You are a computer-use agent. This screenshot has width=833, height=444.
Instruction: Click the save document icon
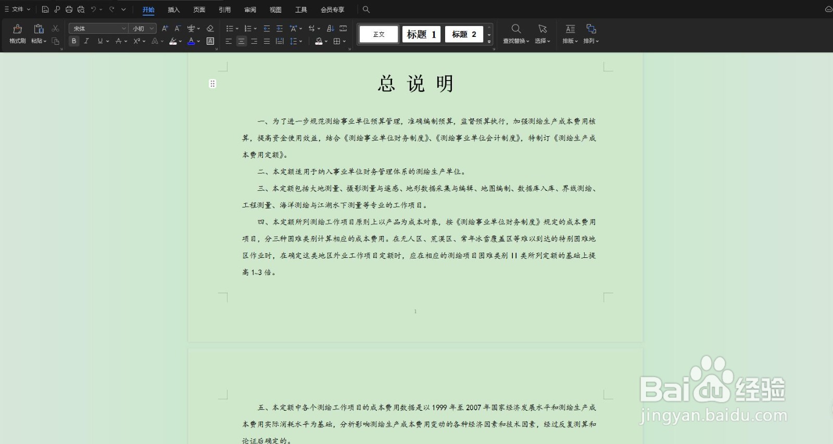[x=45, y=9]
